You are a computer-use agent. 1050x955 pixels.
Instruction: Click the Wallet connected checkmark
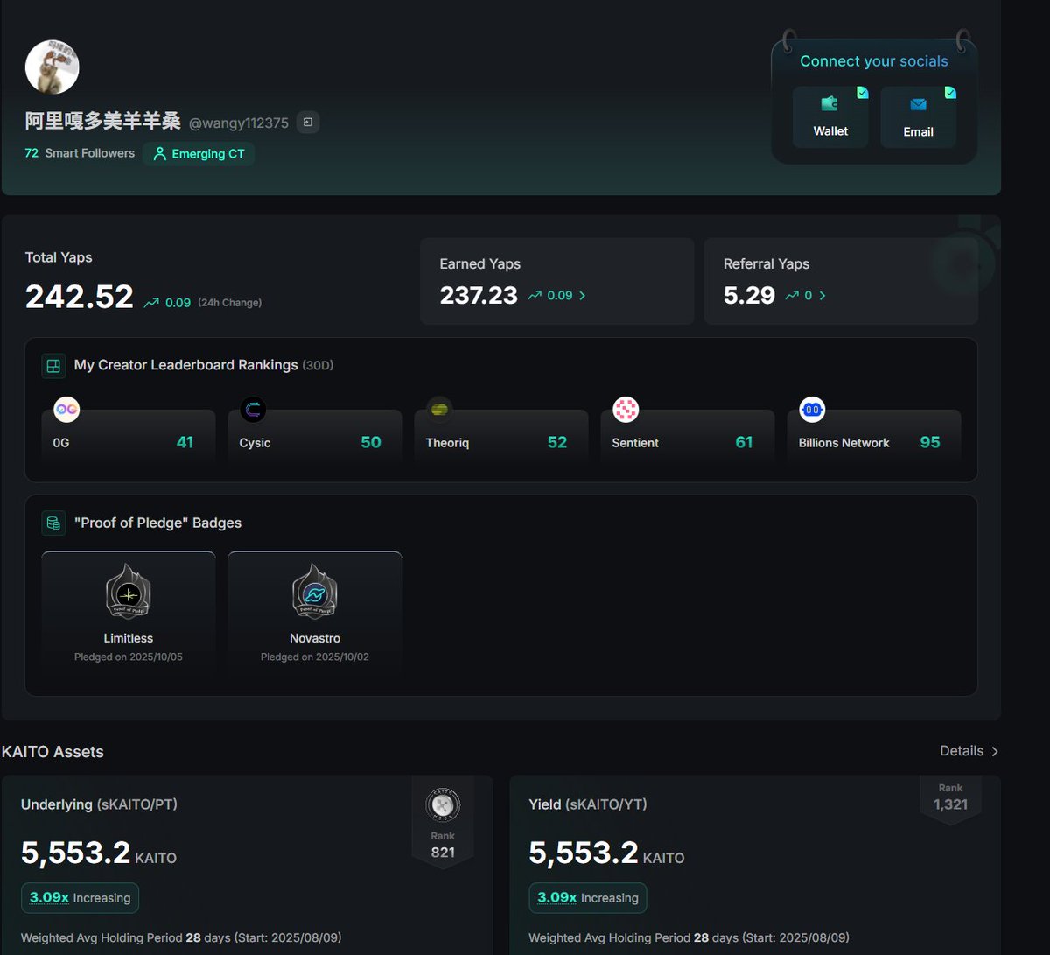(863, 92)
